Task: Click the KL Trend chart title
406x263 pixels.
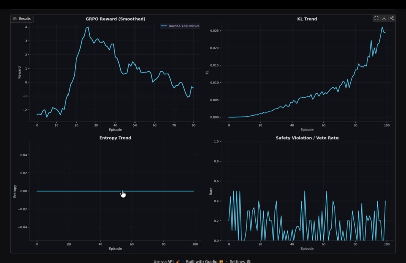Action: (x=307, y=19)
